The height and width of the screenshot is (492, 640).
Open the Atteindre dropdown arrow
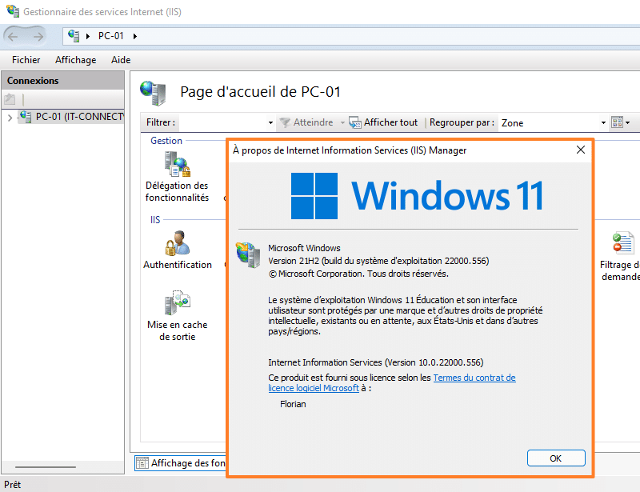point(342,122)
